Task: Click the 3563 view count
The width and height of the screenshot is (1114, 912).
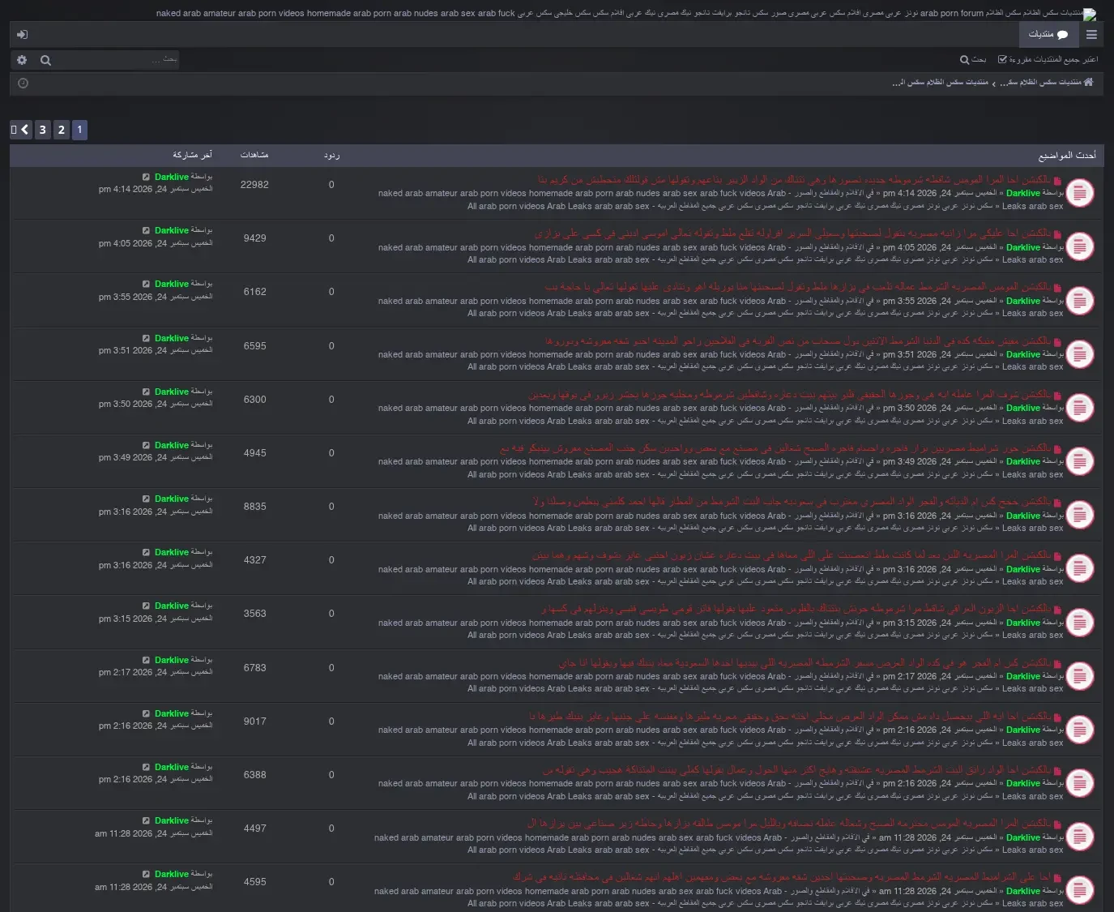Action: pyautogui.click(x=255, y=614)
